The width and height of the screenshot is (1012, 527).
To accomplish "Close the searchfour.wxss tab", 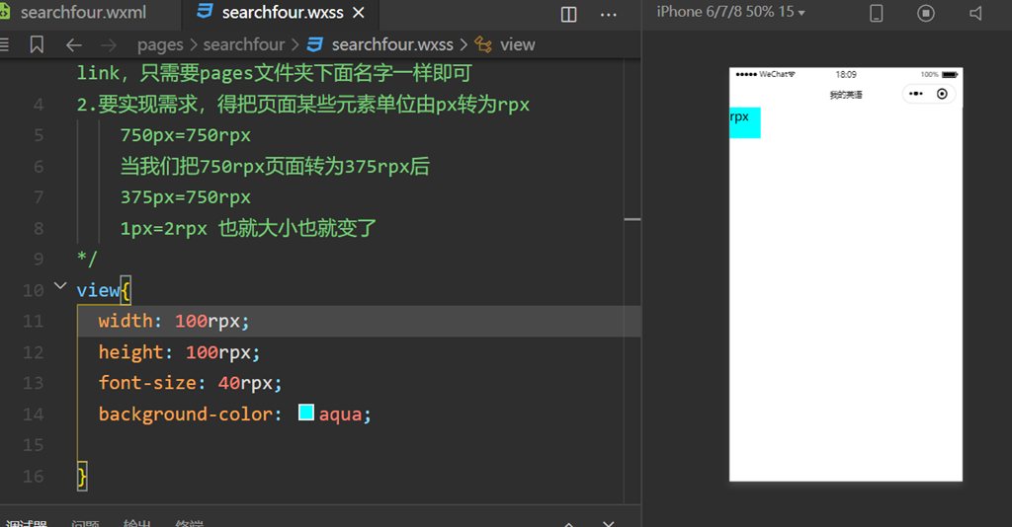I will pos(359,12).
